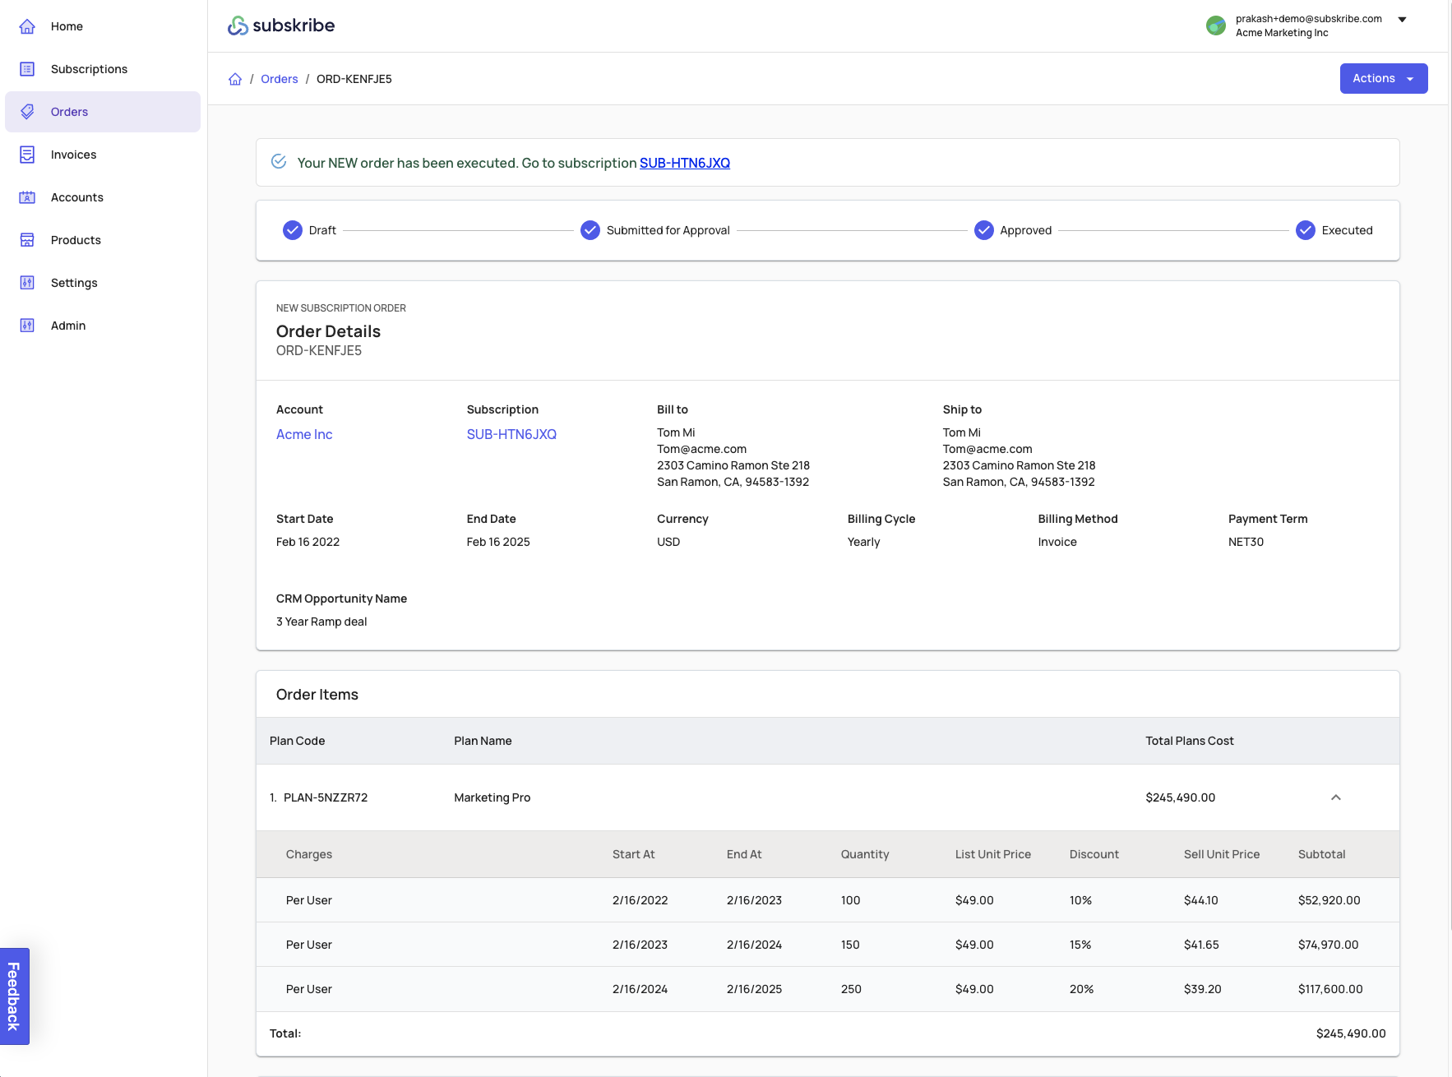Click the home breadcrumb icon
This screenshot has width=1452, height=1077.
pyautogui.click(x=235, y=79)
